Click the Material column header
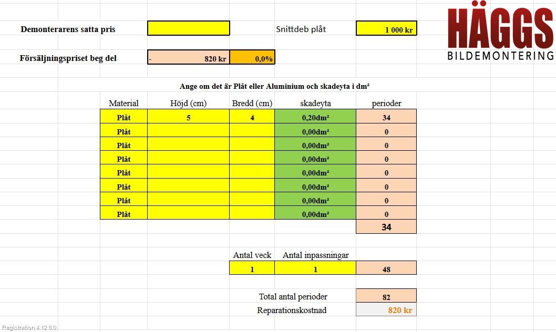Screen dimensions: 556x332 (x=123, y=103)
